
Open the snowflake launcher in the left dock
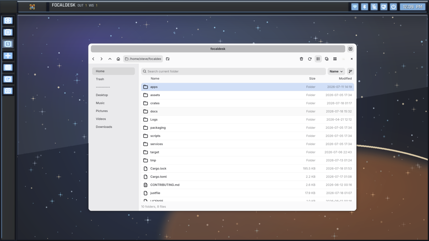pyautogui.click(x=8, y=21)
